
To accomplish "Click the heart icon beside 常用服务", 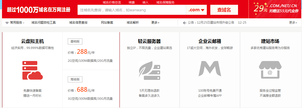I will pos(7,23).
